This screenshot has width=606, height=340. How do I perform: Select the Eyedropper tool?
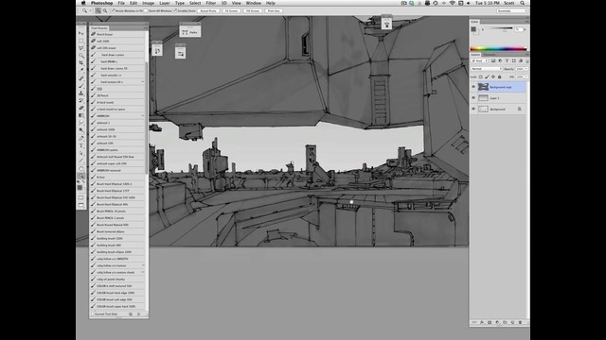pyautogui.click(x=81, y=71)
